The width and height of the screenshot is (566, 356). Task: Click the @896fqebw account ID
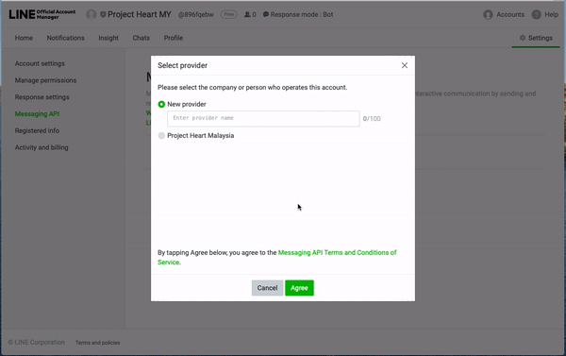[196, 14]
